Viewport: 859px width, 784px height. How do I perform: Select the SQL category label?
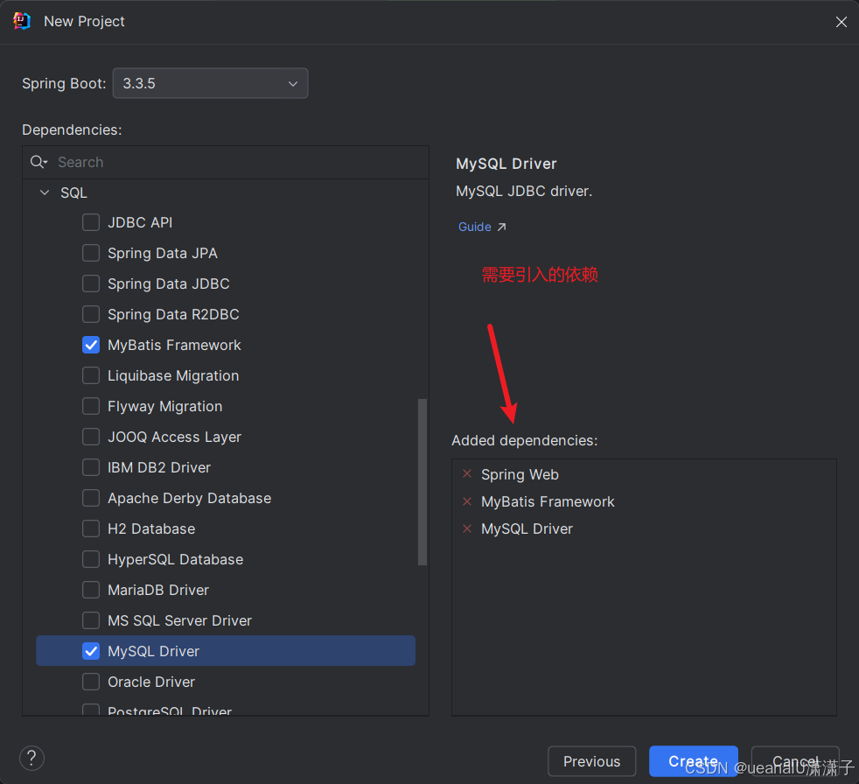(74, 192)
